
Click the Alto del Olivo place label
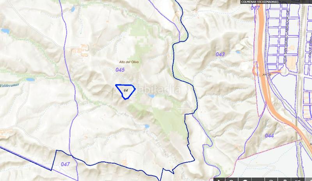[129, 62]
